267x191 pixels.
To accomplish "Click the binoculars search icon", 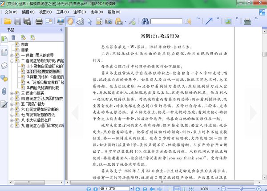I will [144, 21].
